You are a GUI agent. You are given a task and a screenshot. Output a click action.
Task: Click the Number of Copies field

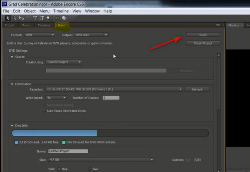(x=111, y=98)
